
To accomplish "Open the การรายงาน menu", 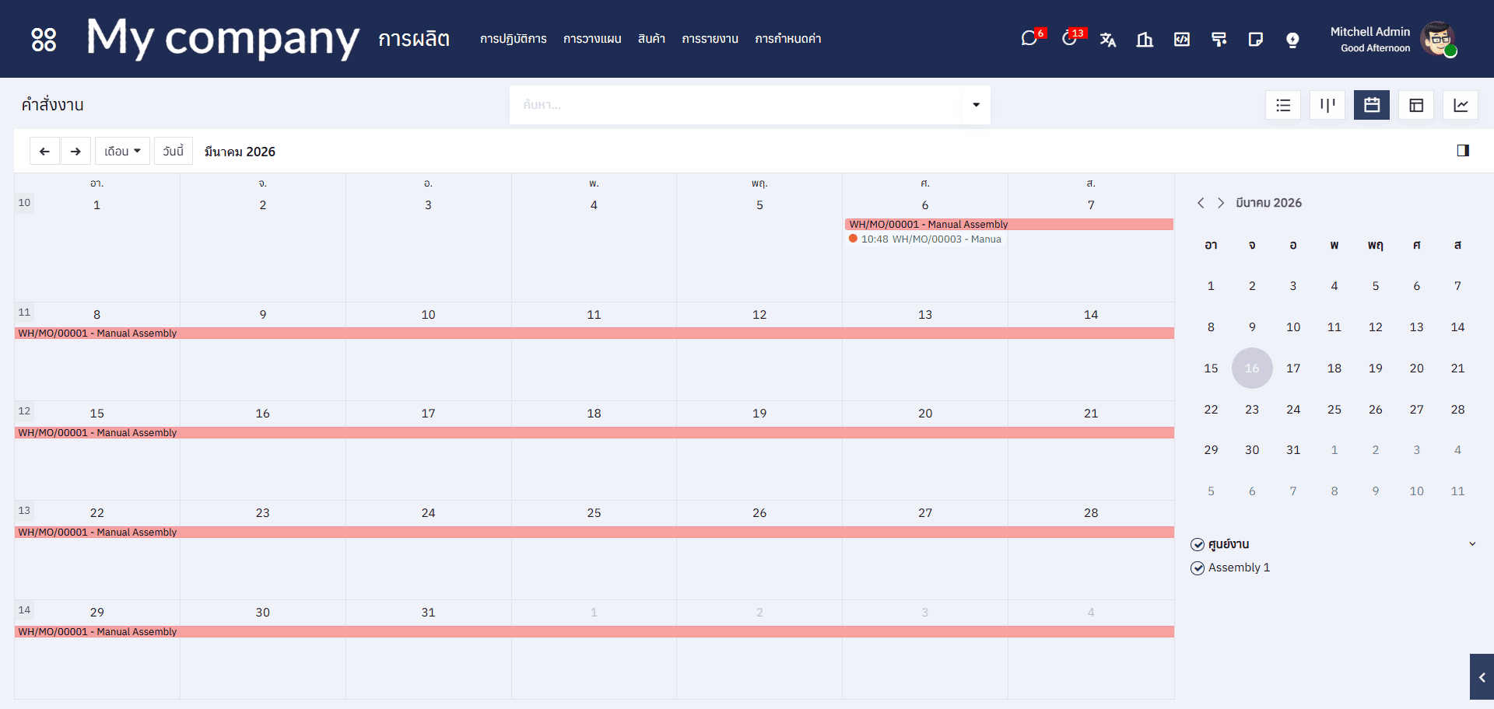I will click(710, 39).
